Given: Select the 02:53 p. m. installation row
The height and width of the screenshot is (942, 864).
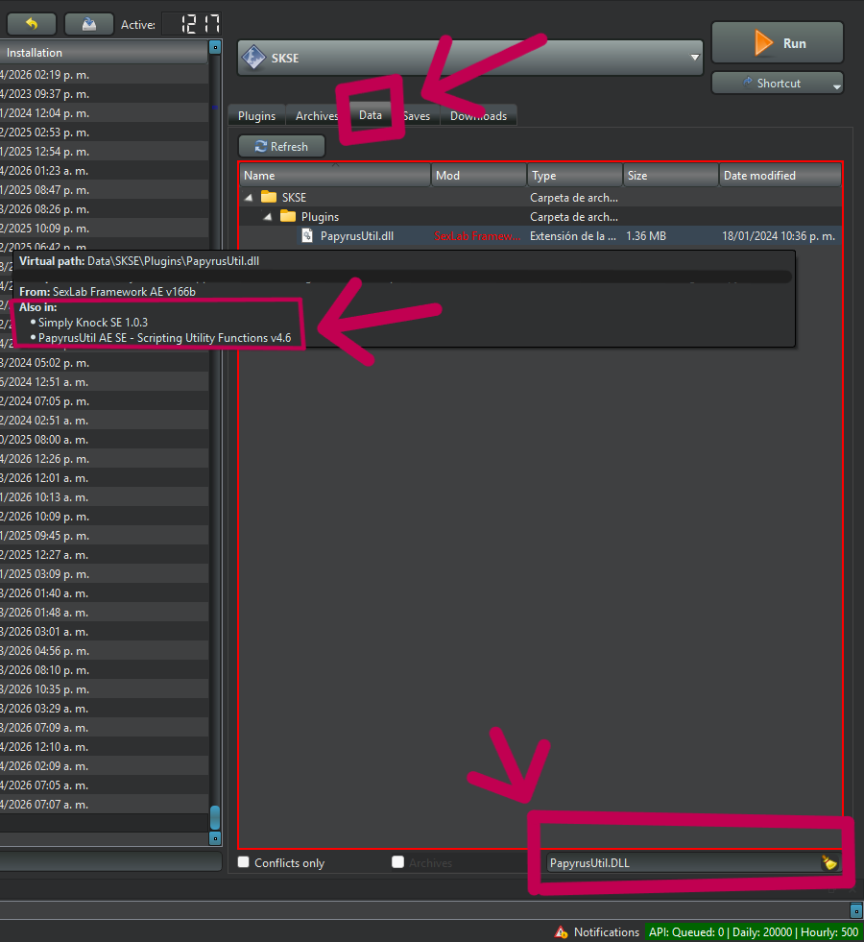Looking at the screenshot, I should [x=104, y=133].
